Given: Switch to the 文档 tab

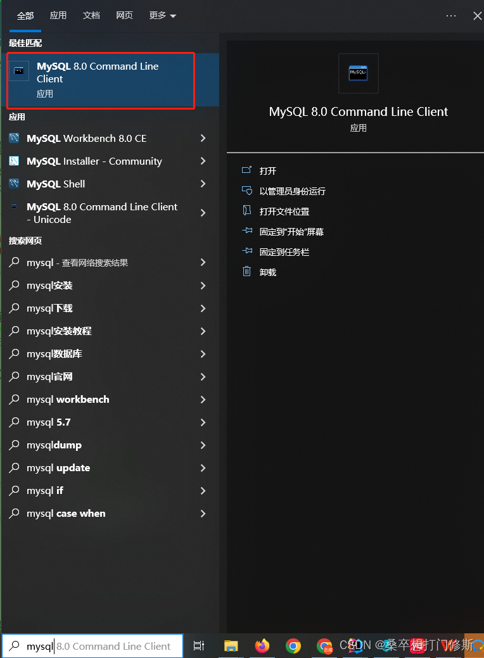Looking at the screenshot, I should pyautogui.click(x=91, y=16).
